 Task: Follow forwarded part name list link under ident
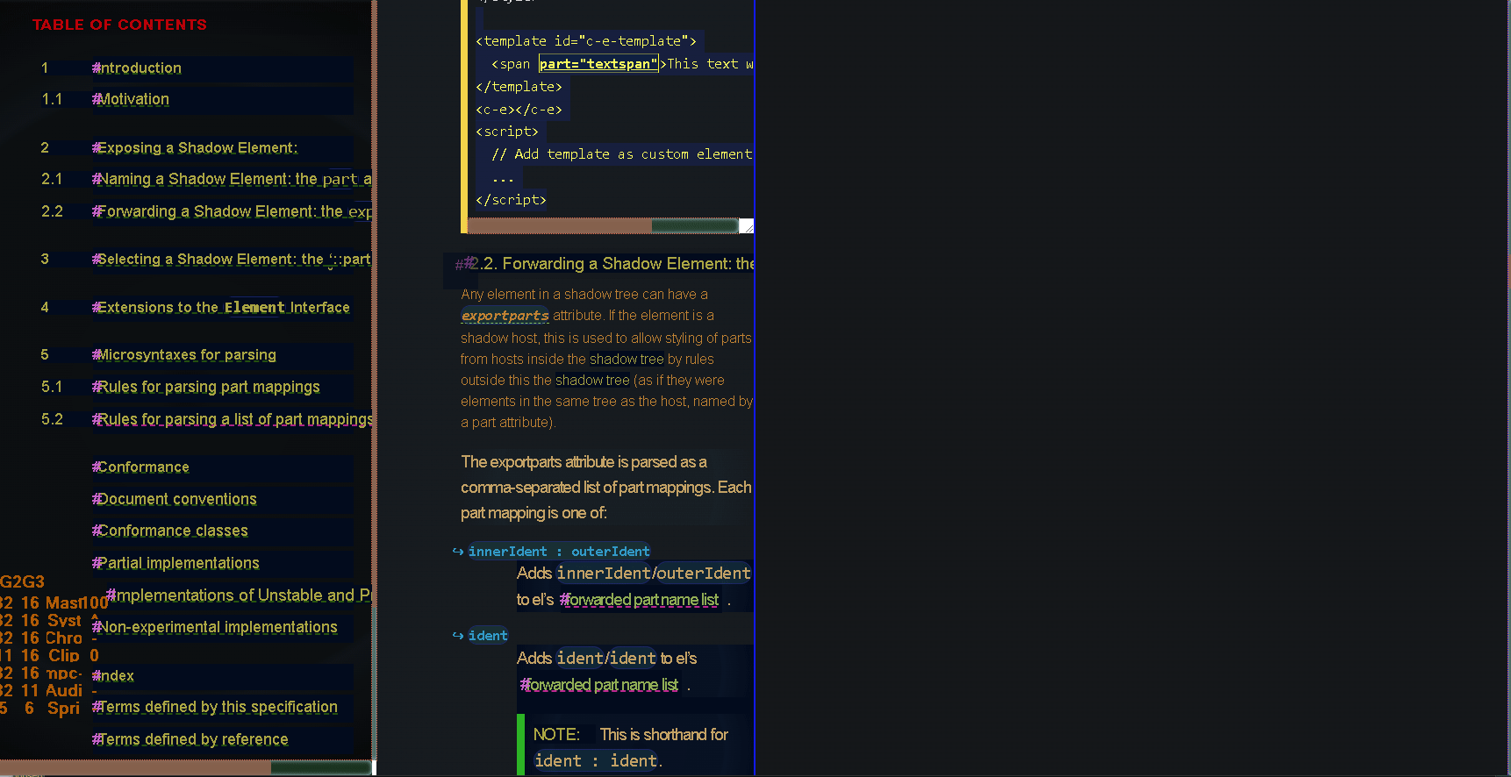pyautogui.click(x=599, y=685)
